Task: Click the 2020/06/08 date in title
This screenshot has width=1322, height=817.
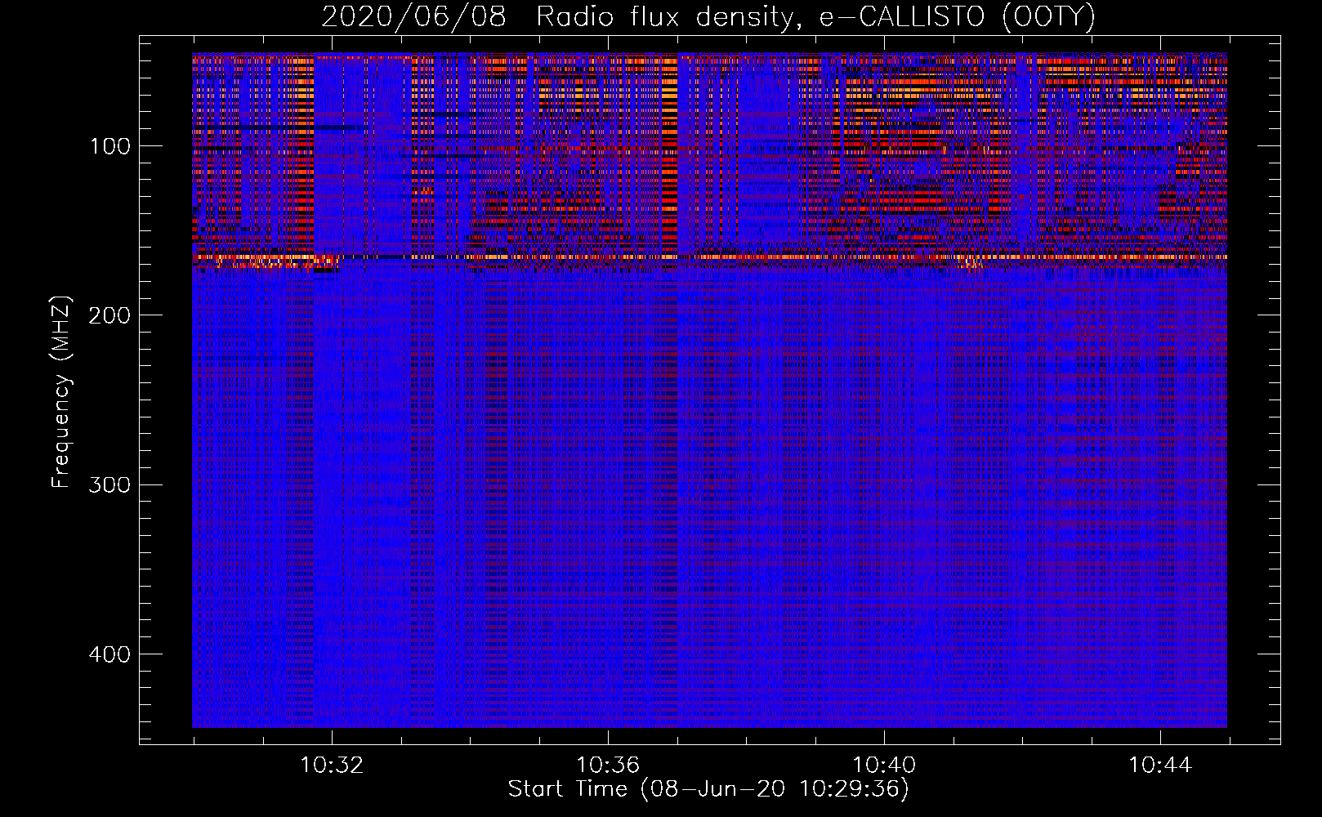Action: [413, 17]
